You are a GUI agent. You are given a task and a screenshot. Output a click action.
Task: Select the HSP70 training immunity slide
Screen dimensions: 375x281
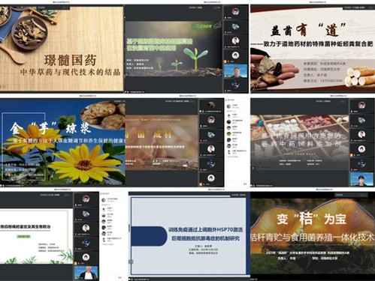(x=189, y=236)
